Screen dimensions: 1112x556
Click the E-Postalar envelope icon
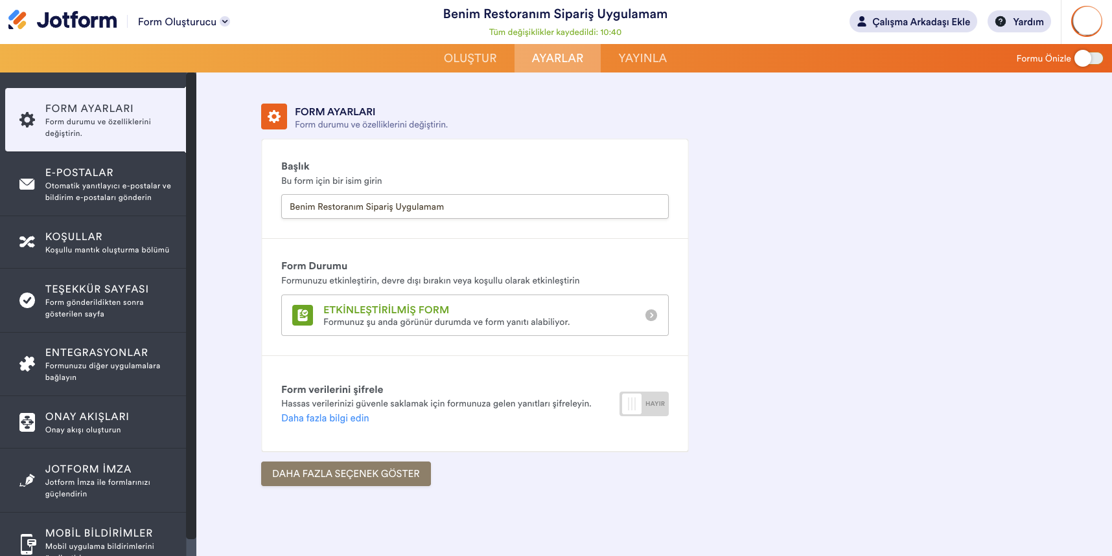point(27,184)
